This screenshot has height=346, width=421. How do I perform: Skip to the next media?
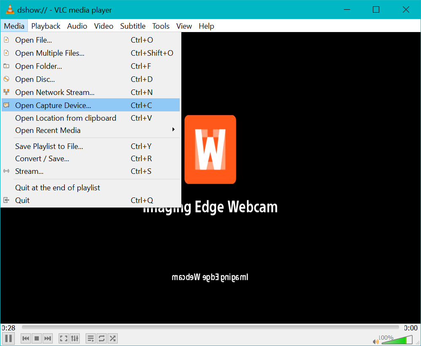click(47, 338)
